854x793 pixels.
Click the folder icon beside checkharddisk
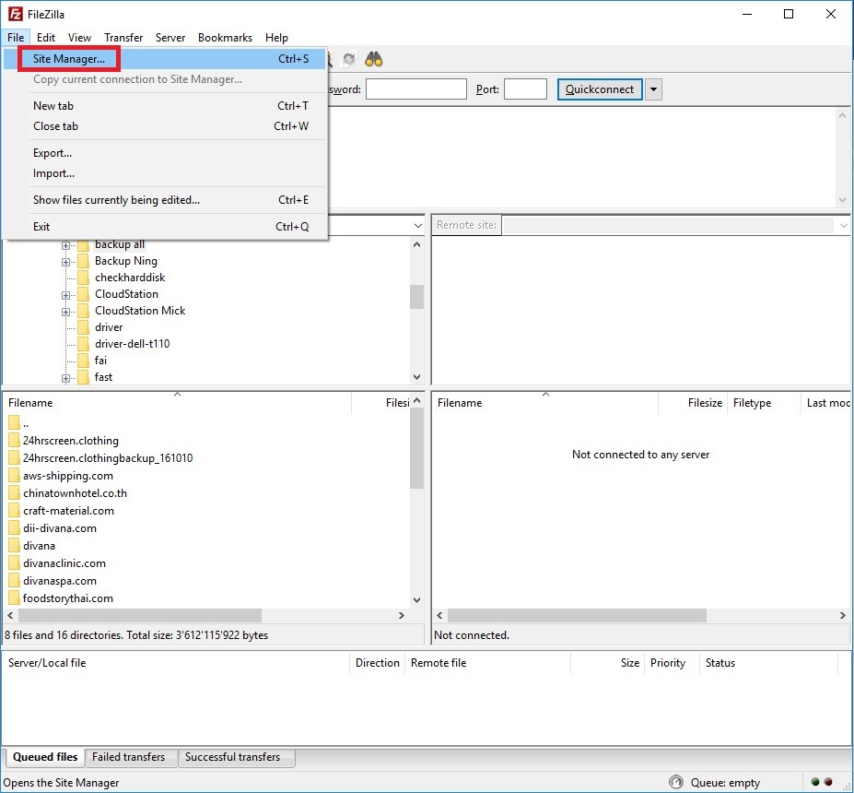point(83,278)
